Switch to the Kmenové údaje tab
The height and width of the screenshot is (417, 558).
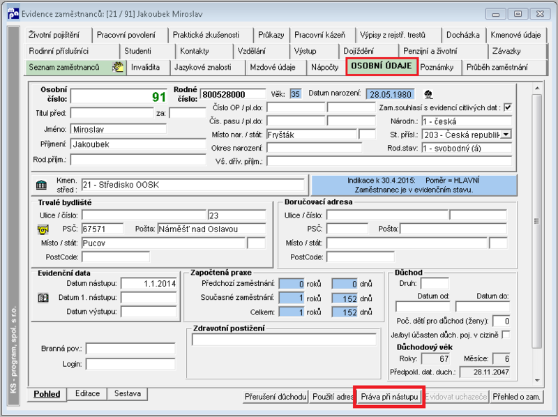tap(515, 35)
